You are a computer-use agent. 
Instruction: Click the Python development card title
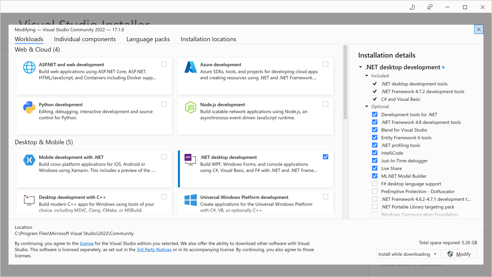tap(61, 105)
